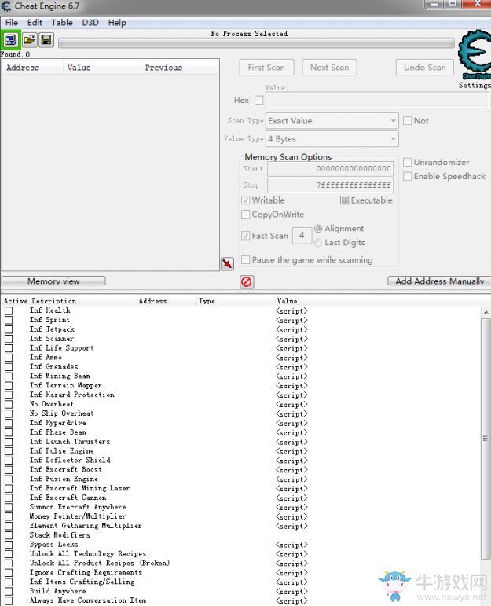
Task: Open the Edit menu
Action: 35,23
